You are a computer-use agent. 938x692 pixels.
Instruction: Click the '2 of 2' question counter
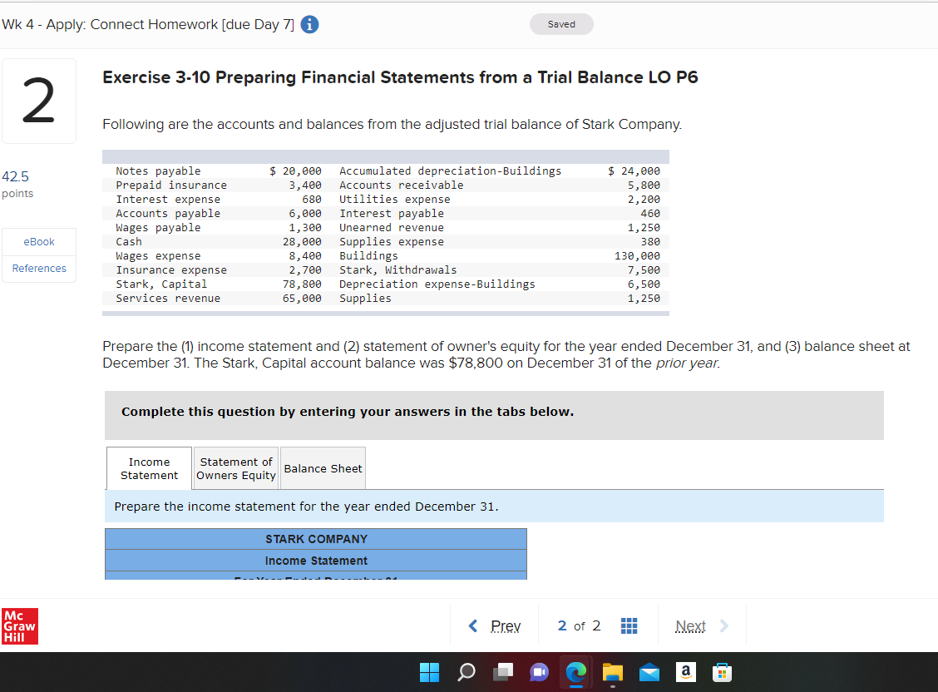click(579, 625)
